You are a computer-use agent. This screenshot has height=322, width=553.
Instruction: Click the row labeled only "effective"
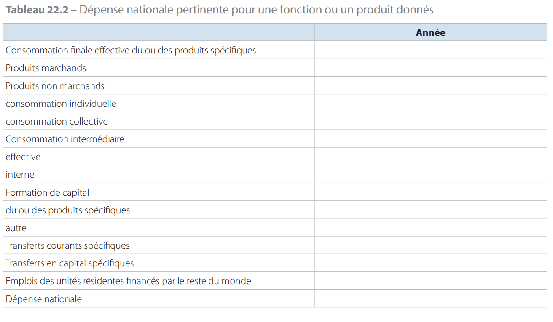point(23,157)
